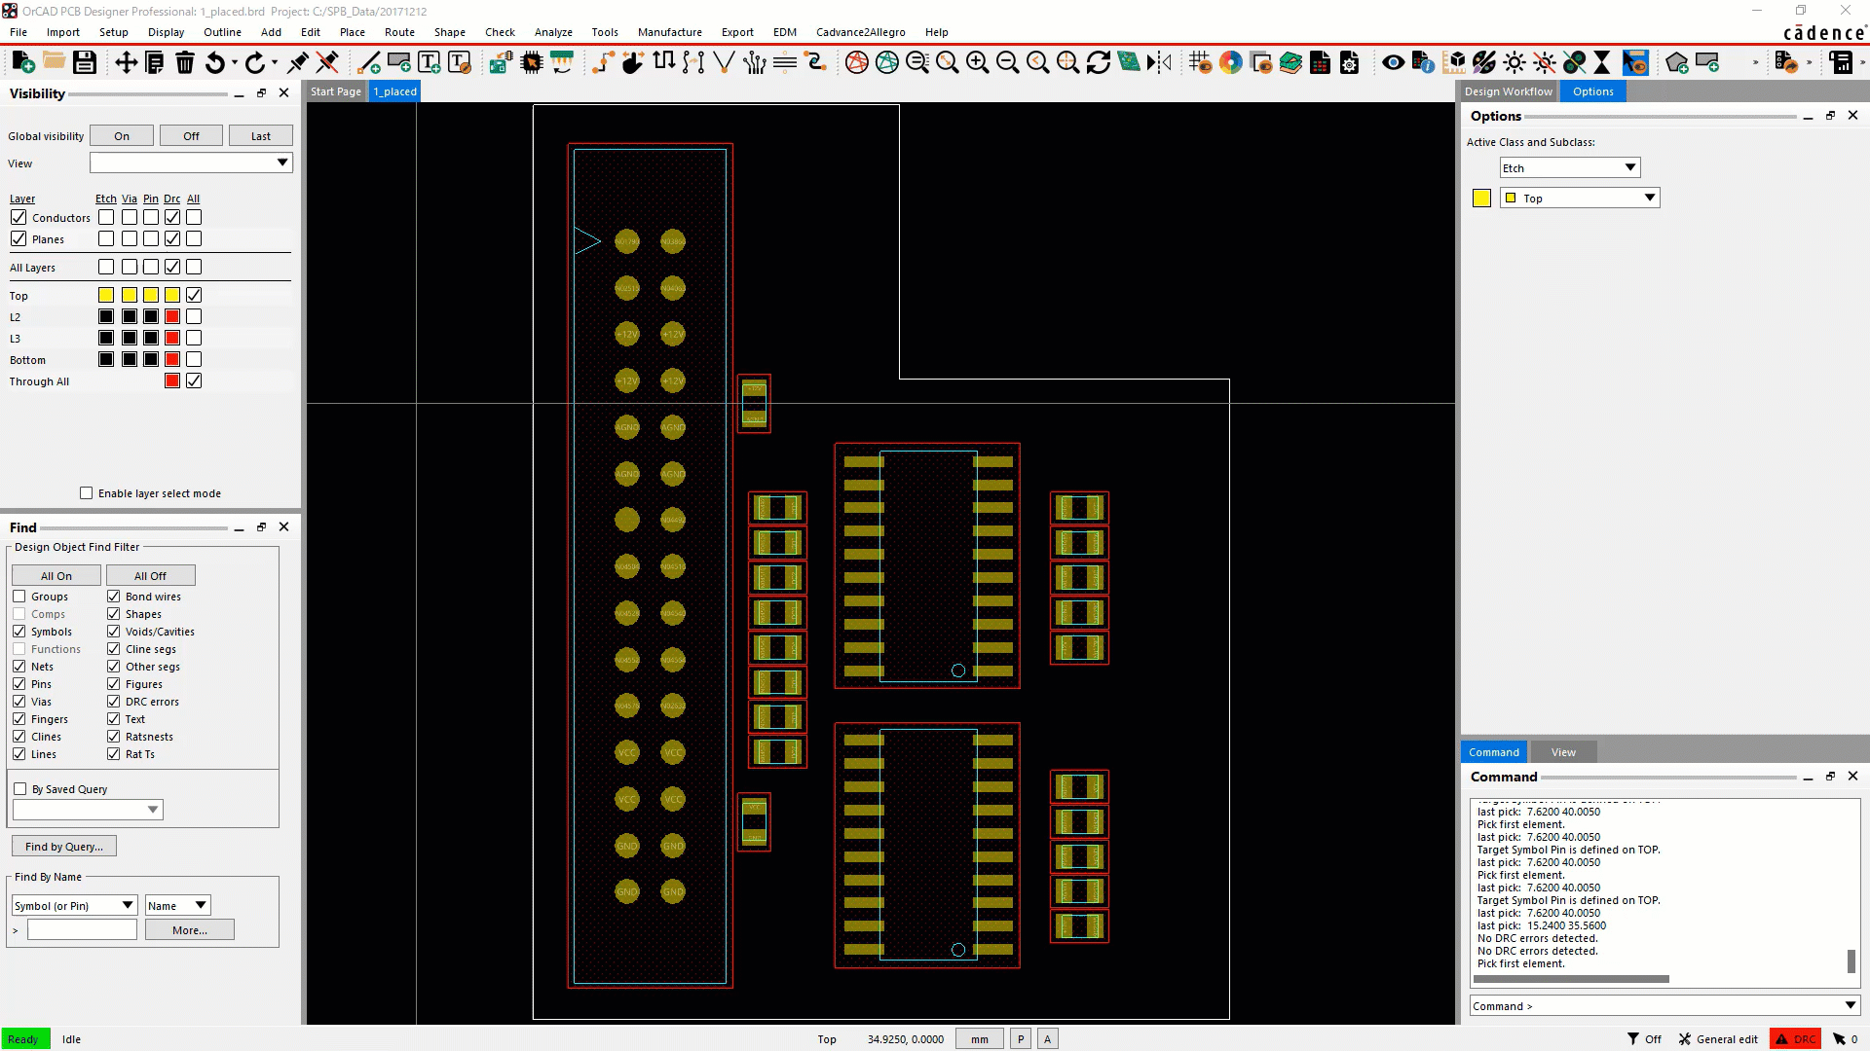
Task: Click the Find by Query button
Action: tap(64, 847)
